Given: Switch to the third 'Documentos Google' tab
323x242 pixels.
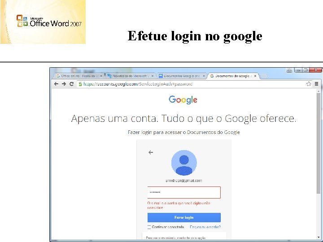Looking at the screenshot, I should (x=182, y=76).
